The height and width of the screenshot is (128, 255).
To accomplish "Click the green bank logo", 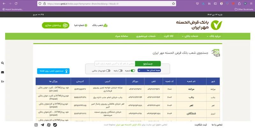I will 216,25.
